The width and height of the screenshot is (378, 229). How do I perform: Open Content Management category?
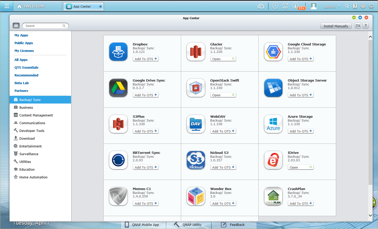click(40, 115)
